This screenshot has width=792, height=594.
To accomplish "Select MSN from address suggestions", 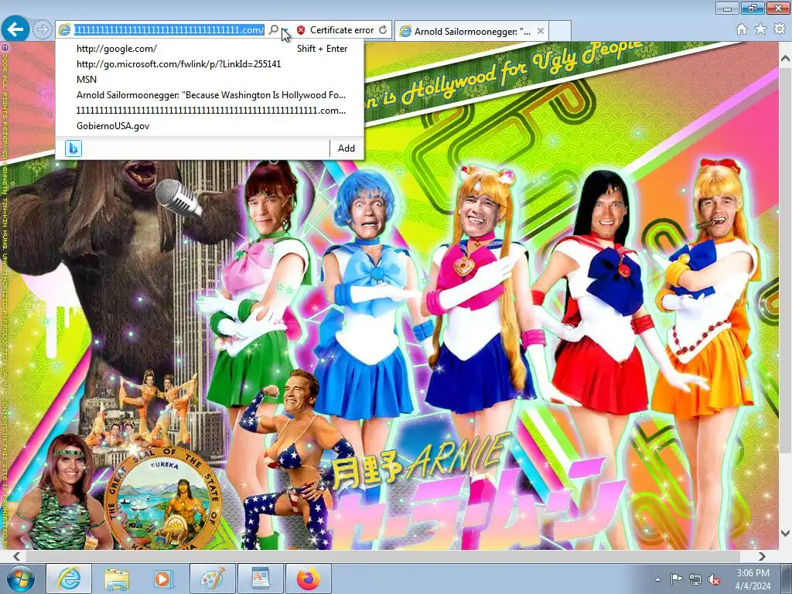I will [x=210, y=80].
